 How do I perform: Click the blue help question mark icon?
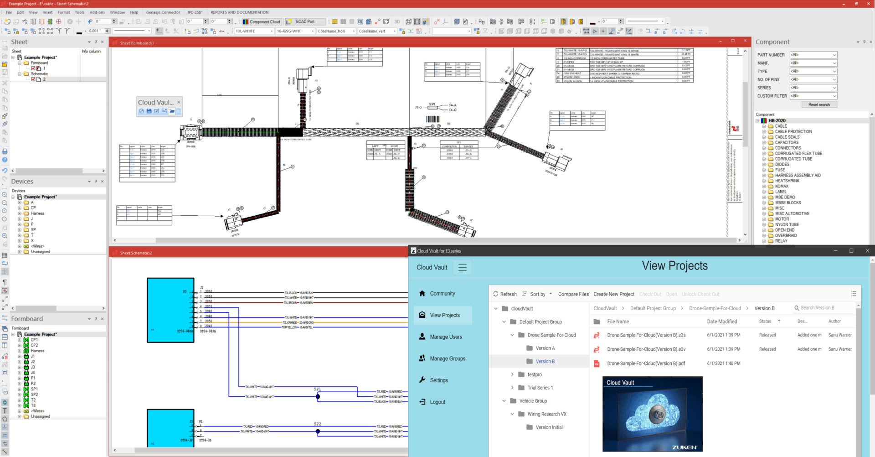click(x=5, y=160)
